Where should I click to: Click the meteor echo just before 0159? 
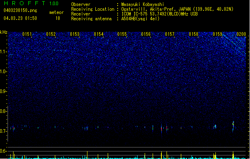[215, 127]
